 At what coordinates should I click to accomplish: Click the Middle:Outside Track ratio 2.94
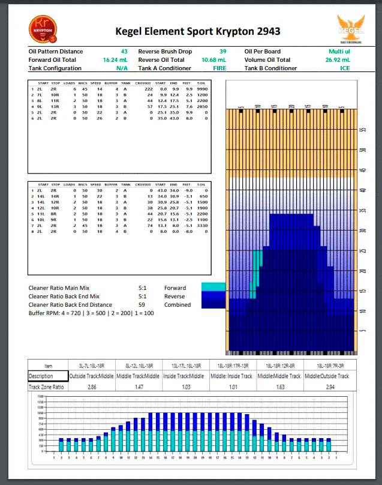330,387
